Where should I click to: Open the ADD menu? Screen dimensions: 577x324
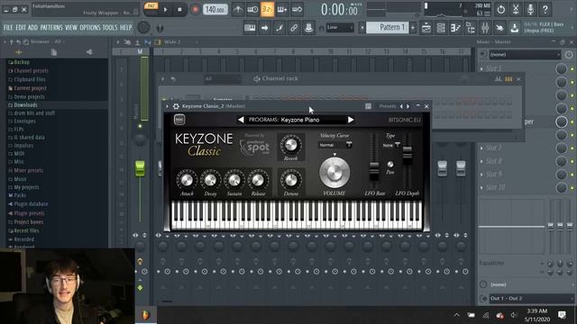coord(32,28)
